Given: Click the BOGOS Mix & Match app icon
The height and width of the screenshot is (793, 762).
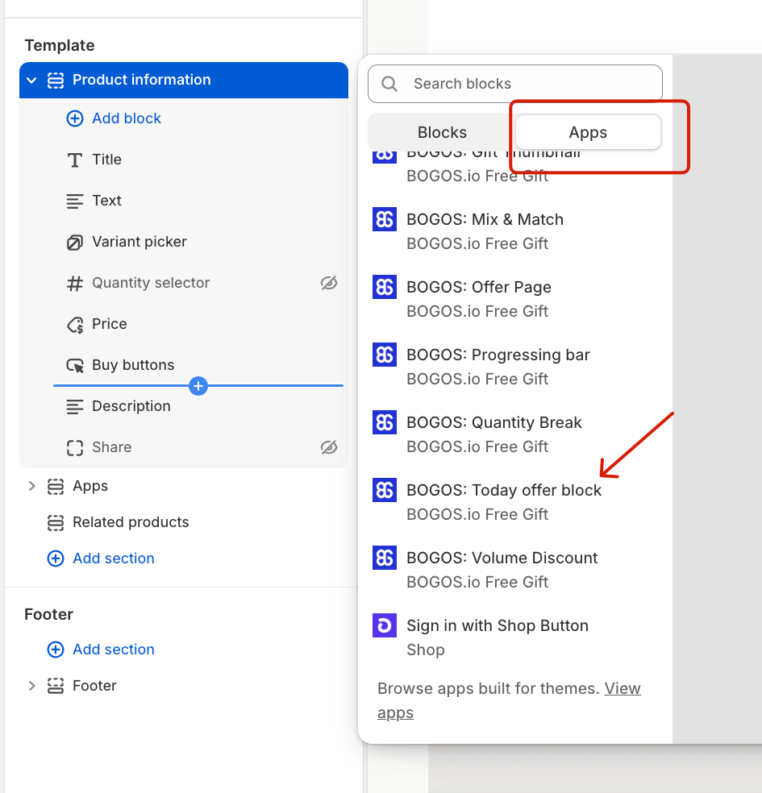Looking at the screenshot, I should 385,219.
